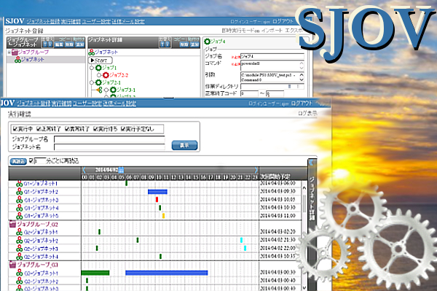Open calendar icon next to 2014/04/02 date
Screen dimensions: 437x291
coord(121,170)
